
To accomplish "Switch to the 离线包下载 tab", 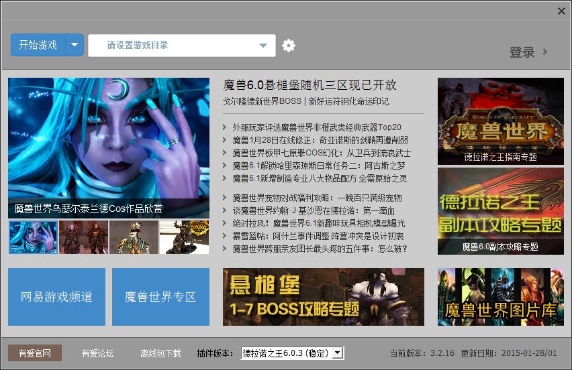I will click(160, 353).
